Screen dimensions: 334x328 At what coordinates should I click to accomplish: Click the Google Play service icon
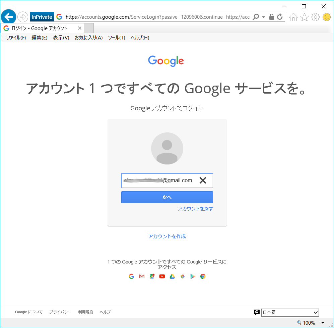(x=193, y=277)
